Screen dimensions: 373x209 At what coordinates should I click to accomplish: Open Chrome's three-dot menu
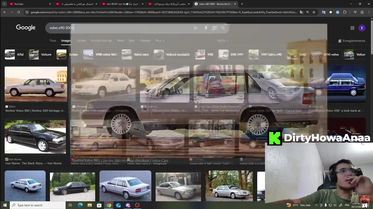(369, 12)
